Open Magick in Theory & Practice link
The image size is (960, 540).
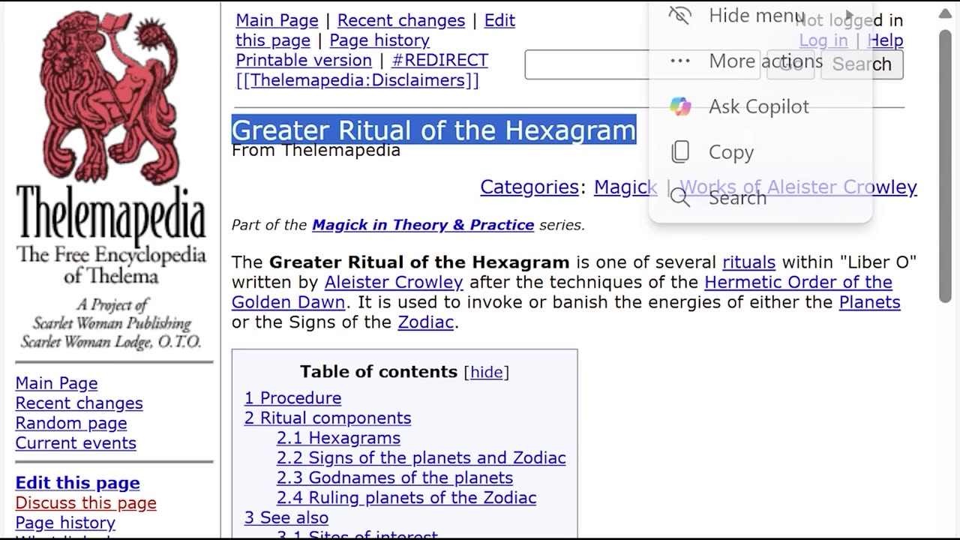click(x=423, y=225)
